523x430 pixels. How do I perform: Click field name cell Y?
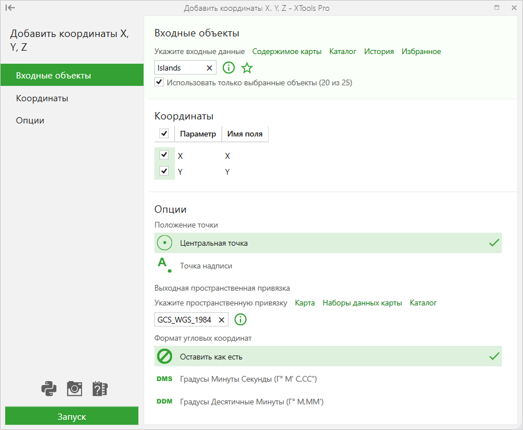click(227, 172)
